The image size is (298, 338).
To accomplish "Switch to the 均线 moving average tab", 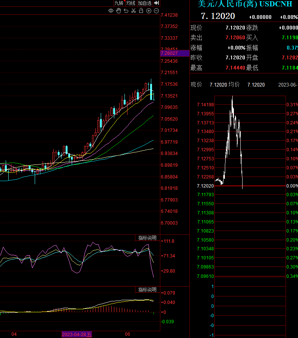I will 131,3.
